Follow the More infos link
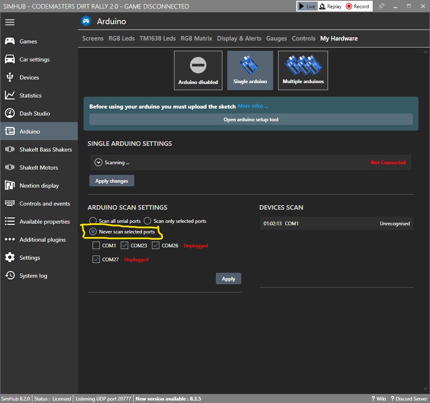 pyautogui.click(x=253, y=106)
